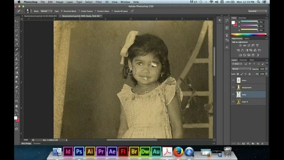Hide the background layer
The height and width of the screenshot is (160, 284).
233,88
